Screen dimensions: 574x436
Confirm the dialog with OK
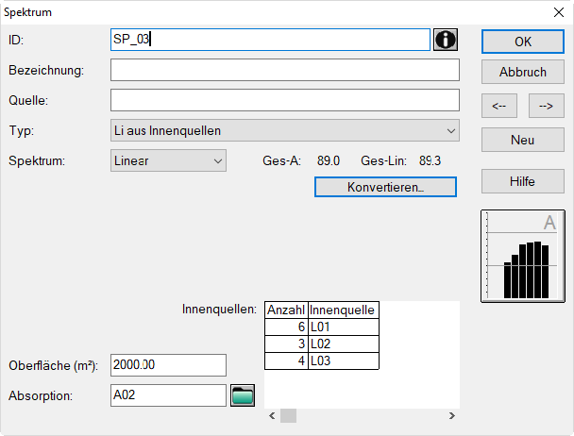click(523, 42)
